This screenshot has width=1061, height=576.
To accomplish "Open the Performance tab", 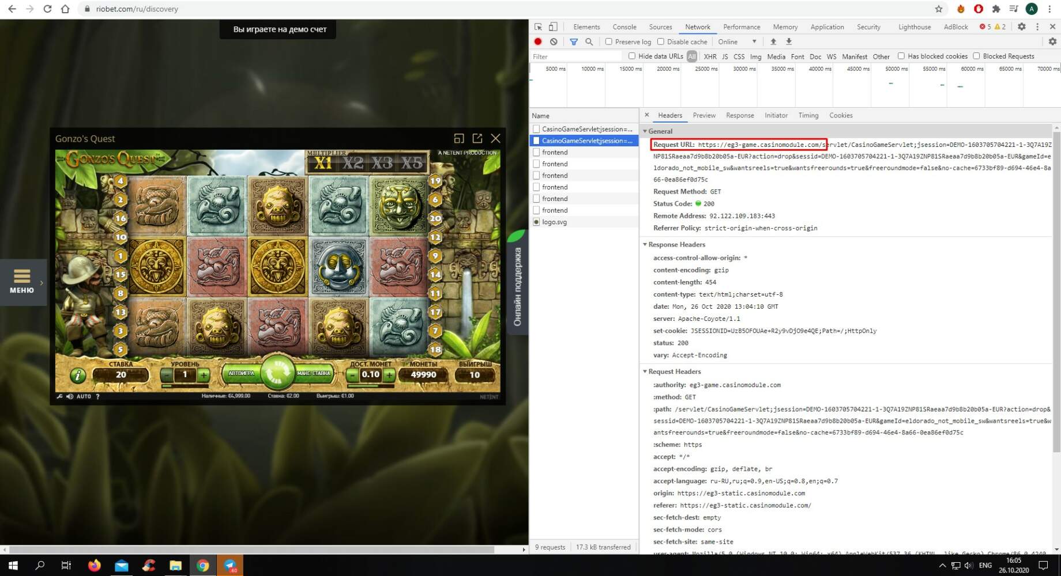I will pos(742,26).
